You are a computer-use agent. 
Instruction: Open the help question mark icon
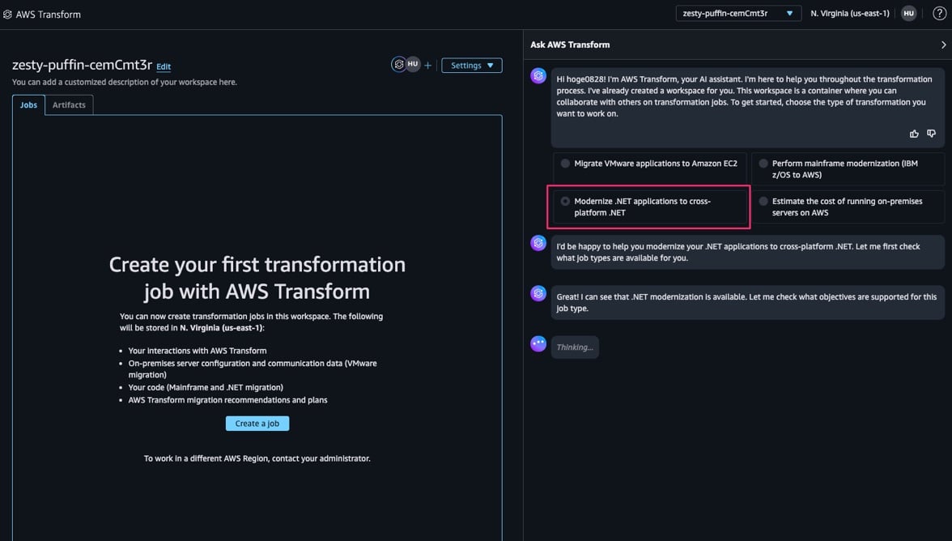coord(939,13)
